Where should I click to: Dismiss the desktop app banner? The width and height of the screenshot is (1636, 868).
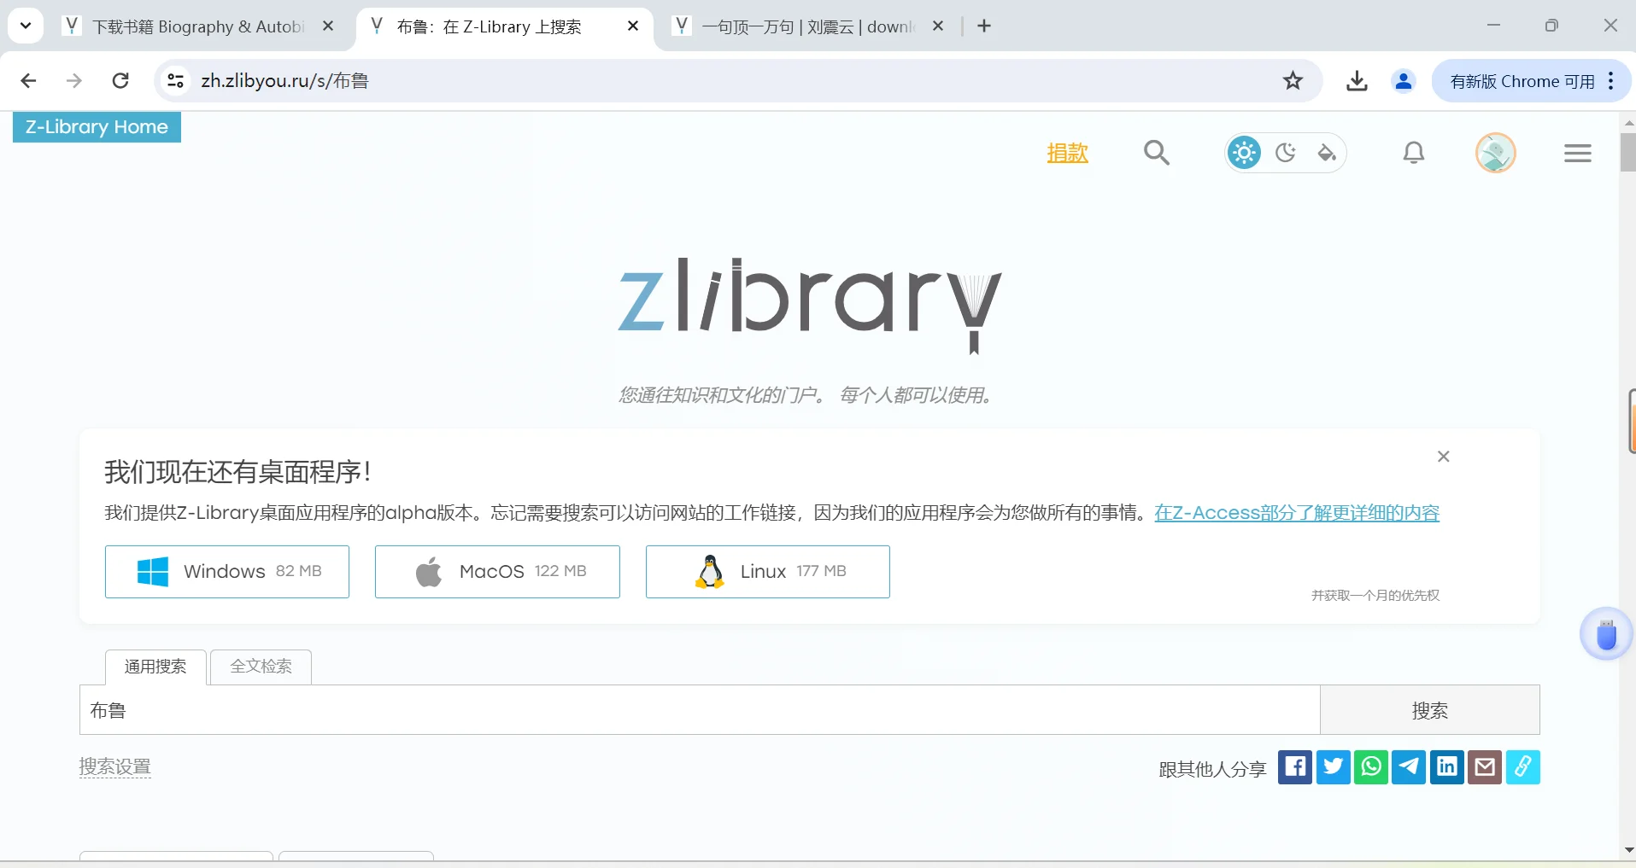click(1443, 457)
